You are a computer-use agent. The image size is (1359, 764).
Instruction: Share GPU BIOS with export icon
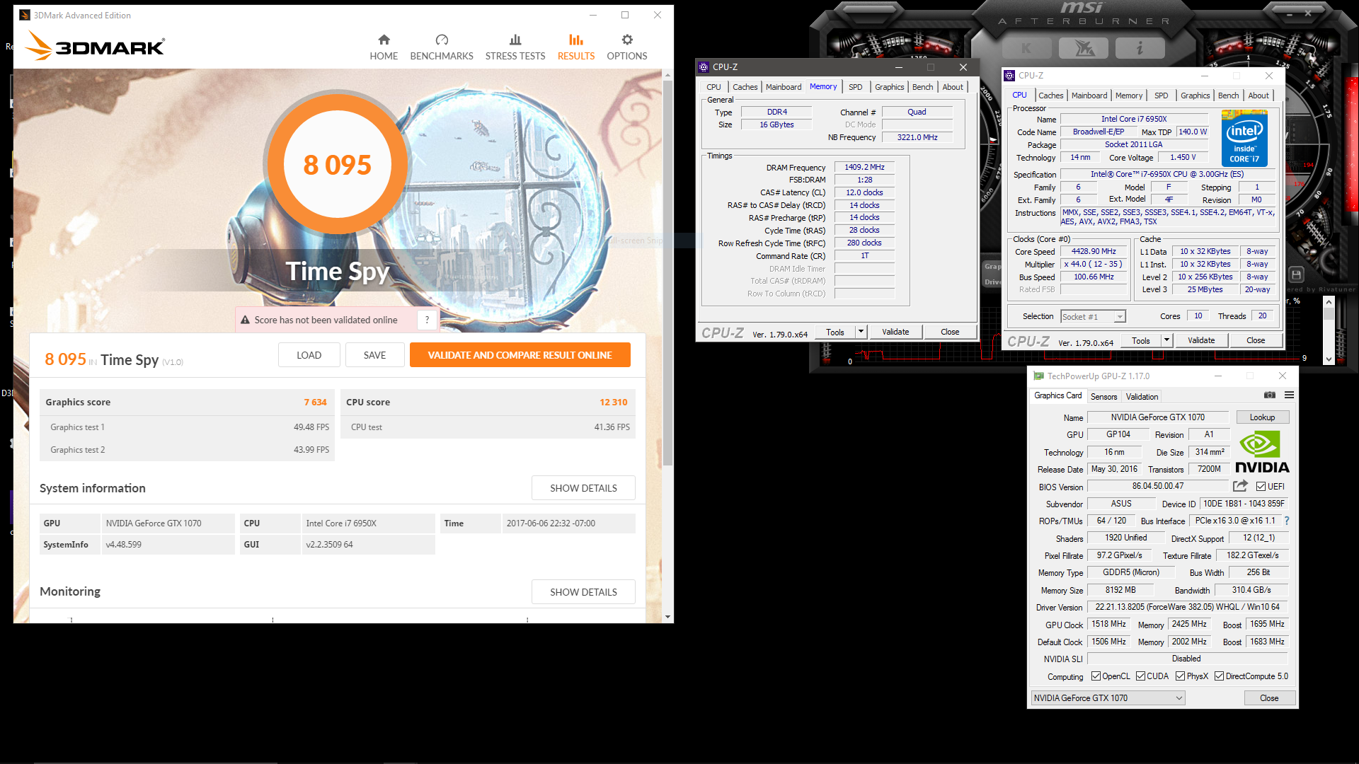pyautogui.click(x=1240, y=486)
